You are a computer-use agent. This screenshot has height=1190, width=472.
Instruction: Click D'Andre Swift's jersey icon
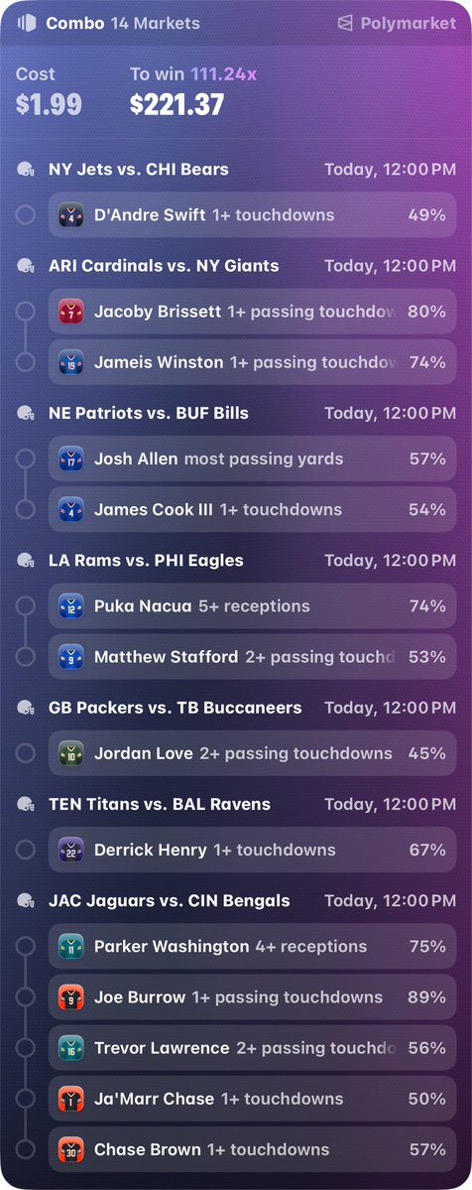71,214
